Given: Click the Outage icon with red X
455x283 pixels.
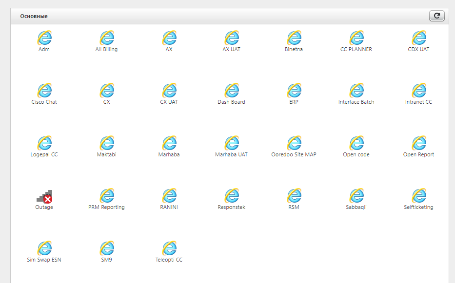Looking at the screenshot, I should click(x=44, y=196).
